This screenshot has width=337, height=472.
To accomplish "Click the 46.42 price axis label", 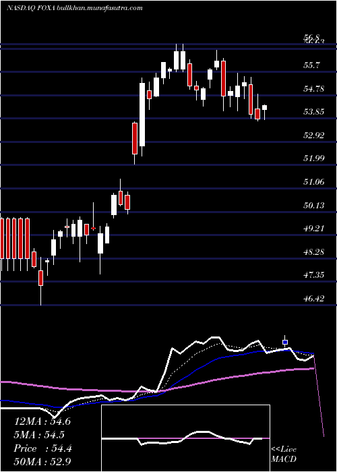I will pyautogui.click(x=314, y=298).
